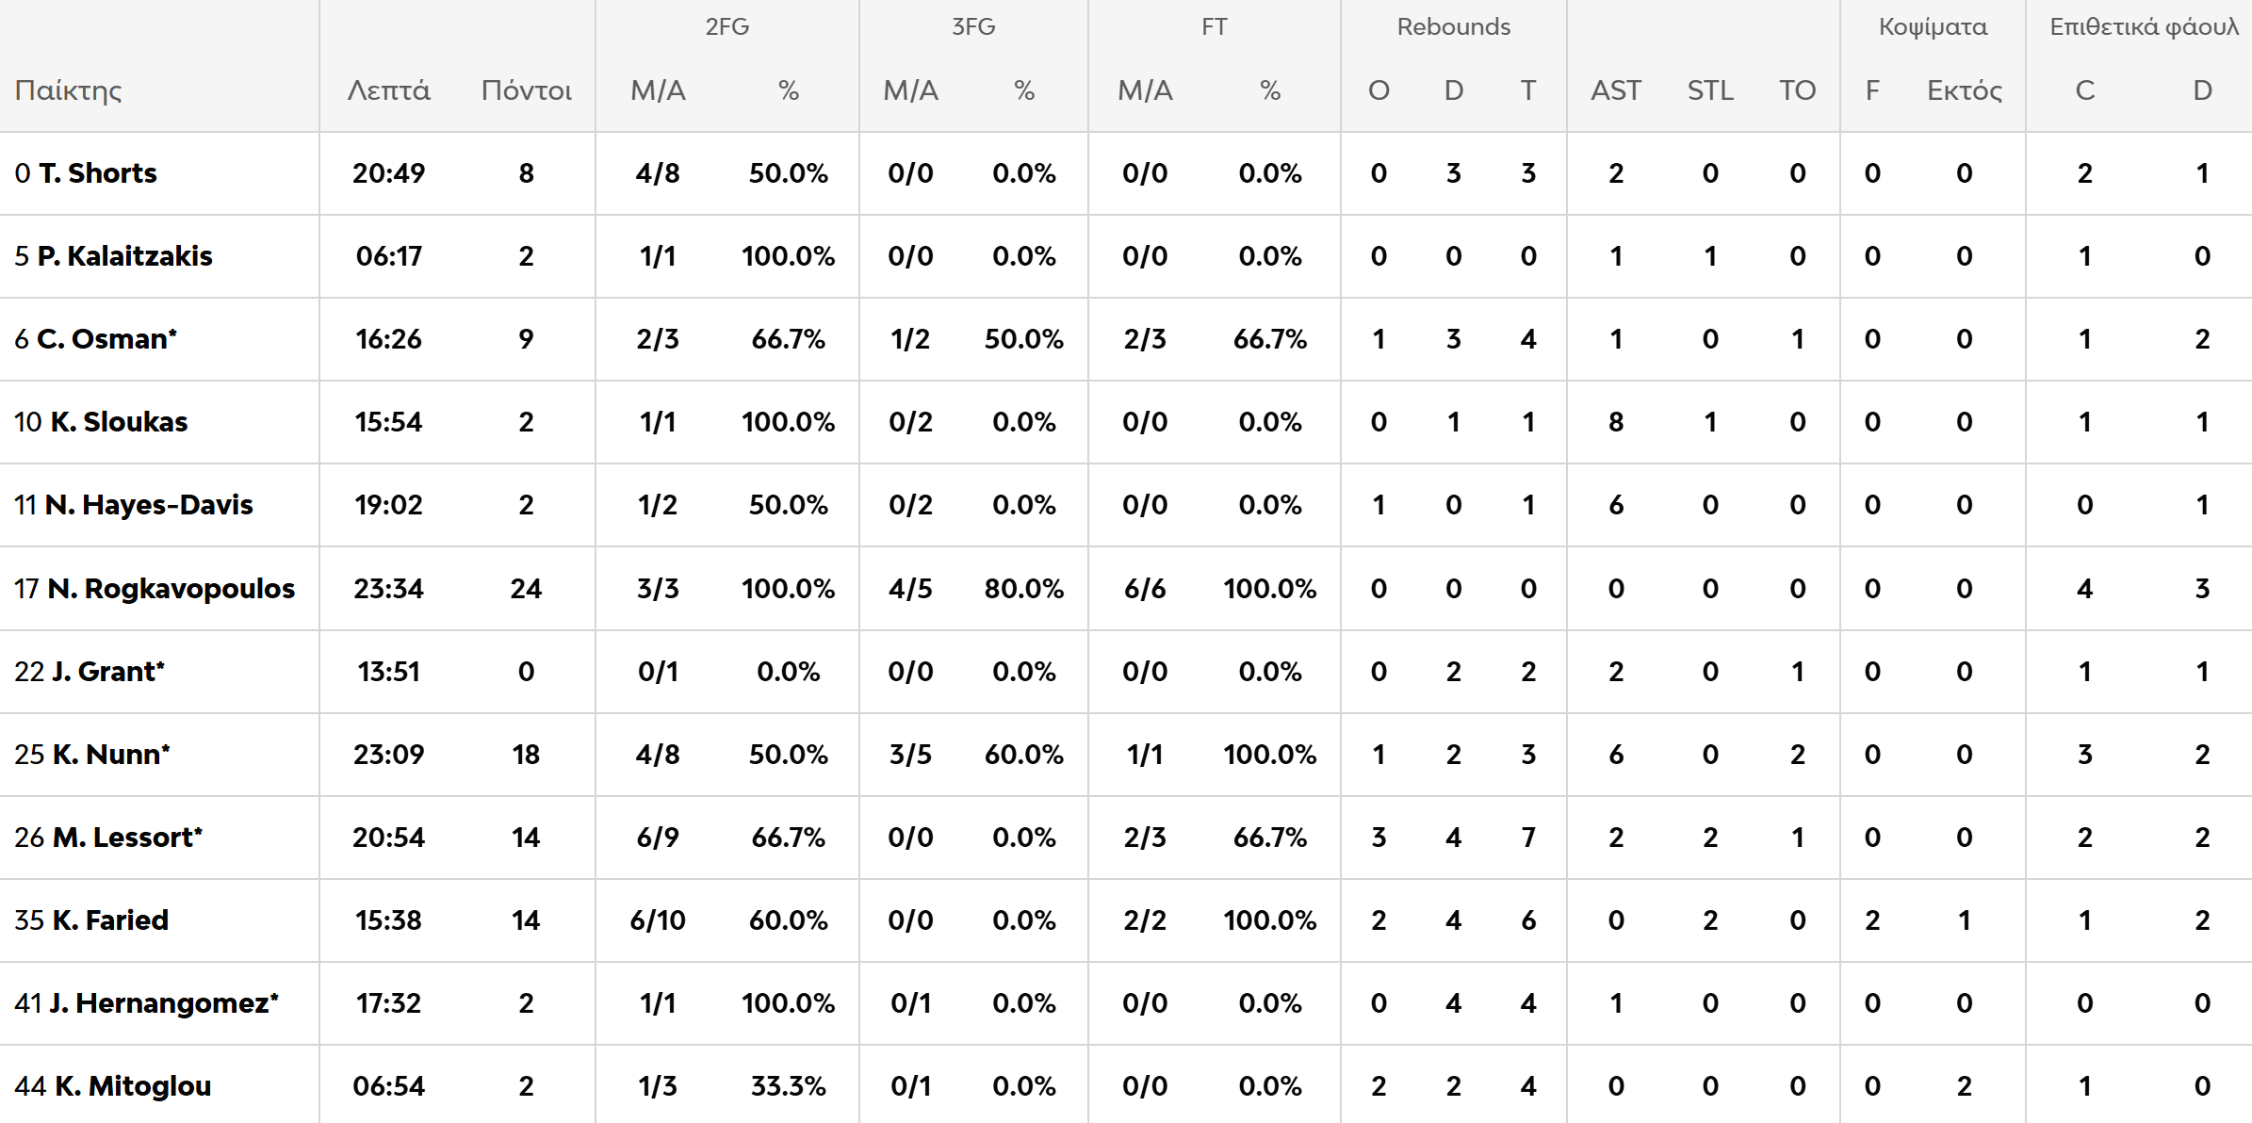The height and width of the screenshot is (1123, 2252).
Task: Open T. Shorts player profile link
Action: click(97, 173)
